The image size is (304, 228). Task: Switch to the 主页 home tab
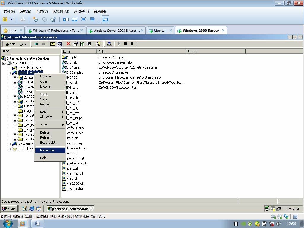[13, 31]
